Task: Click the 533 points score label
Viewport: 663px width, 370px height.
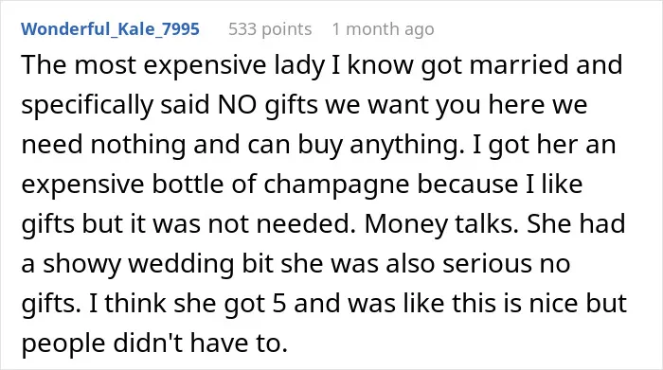Action: (270, 29)
